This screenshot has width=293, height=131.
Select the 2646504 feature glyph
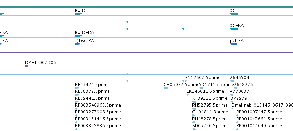point(232,81)
